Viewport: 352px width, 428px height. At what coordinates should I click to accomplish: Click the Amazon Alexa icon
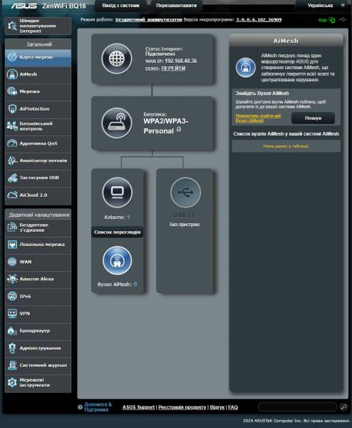click(x=12, y=279)
